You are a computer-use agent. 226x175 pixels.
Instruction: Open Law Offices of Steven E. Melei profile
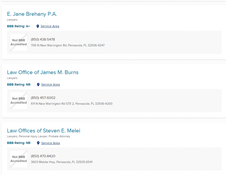coord(43,131)
